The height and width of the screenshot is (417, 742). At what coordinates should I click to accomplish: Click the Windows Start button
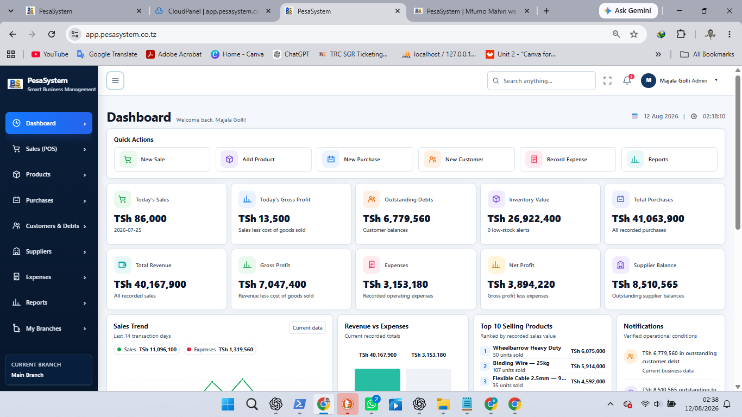pos(228,404)
